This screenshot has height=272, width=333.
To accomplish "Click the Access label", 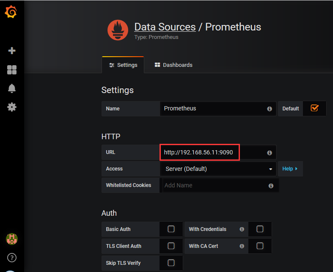I will (114, 169).
